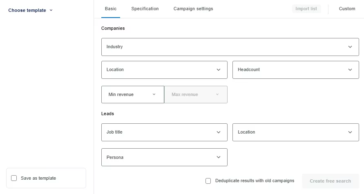Image resolution: width=364 pixels, height=194 pixels.
Task: Open the Min revenue dropdown
Action: (133, 95)
